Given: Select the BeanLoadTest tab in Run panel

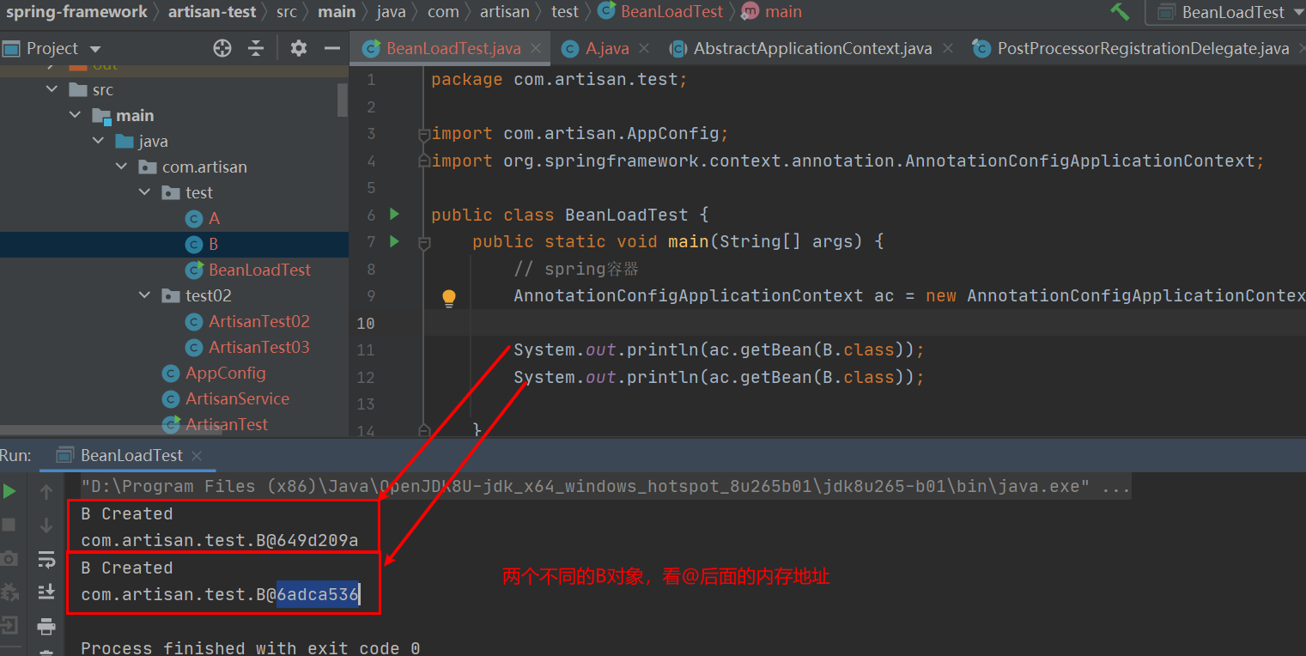Looking at the screenshot, I should coord(131,455).
